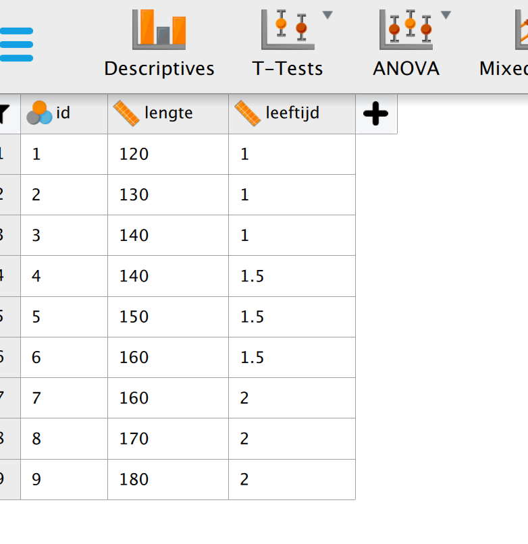Select the id column header
528x544 pixels.
(64, 114)
